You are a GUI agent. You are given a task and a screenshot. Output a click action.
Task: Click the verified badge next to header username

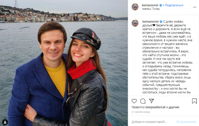(161, 5)
